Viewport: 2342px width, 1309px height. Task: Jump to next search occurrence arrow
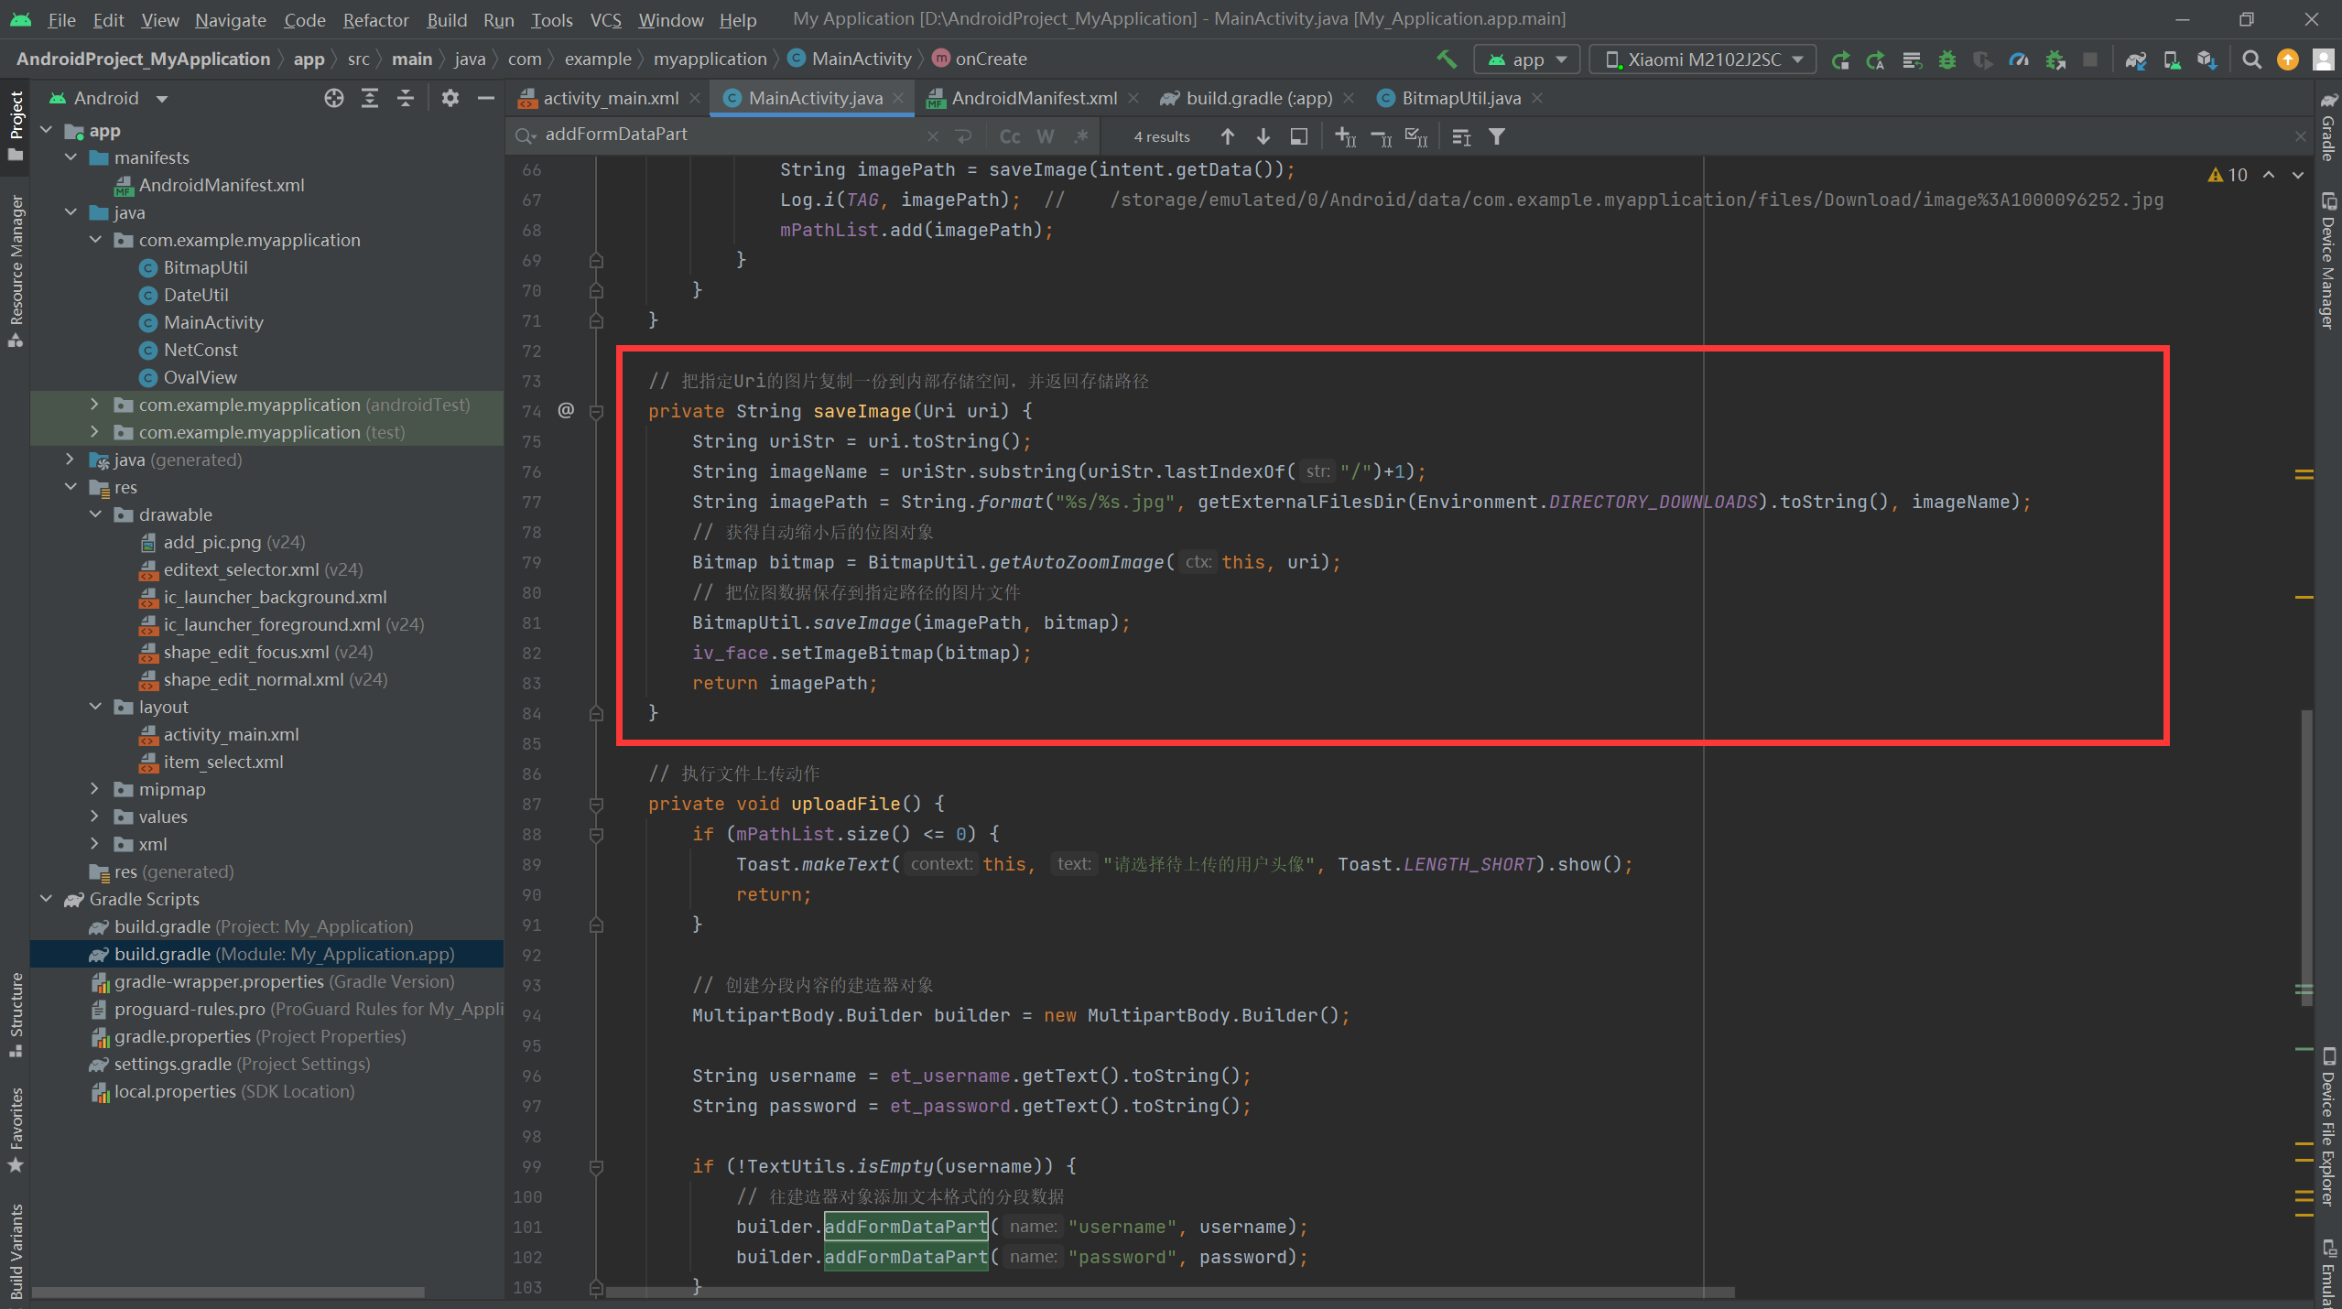point(1263,136)
